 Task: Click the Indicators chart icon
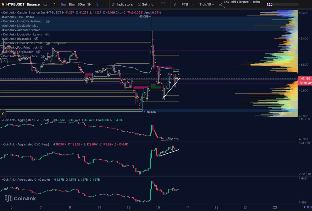pyautogui.click(x=114, y=4)
